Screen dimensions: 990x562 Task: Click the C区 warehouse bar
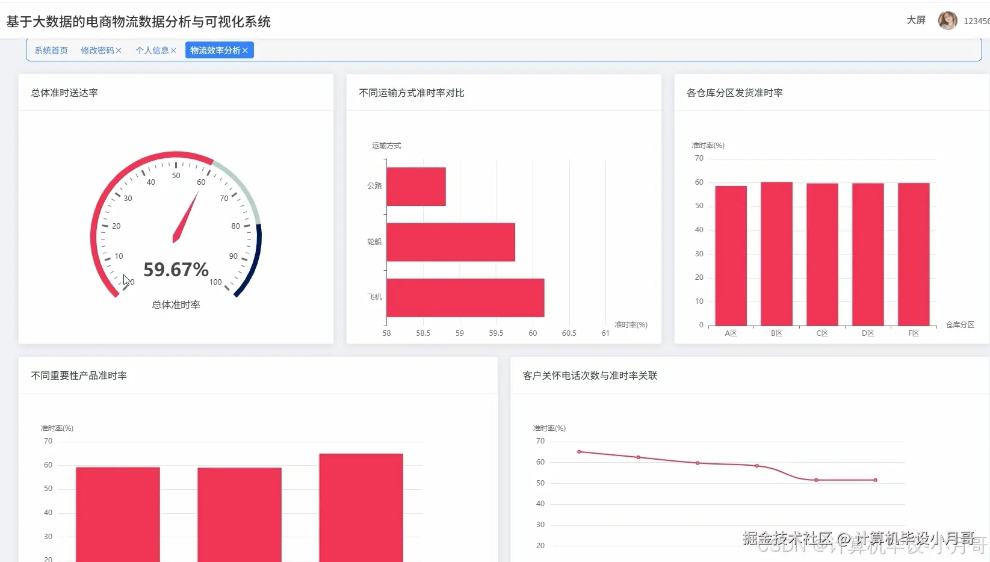coord(822,255)
